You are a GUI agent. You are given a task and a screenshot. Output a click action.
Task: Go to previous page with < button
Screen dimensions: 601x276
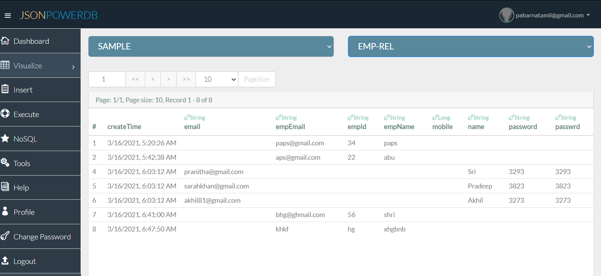(x=153, y=79)
